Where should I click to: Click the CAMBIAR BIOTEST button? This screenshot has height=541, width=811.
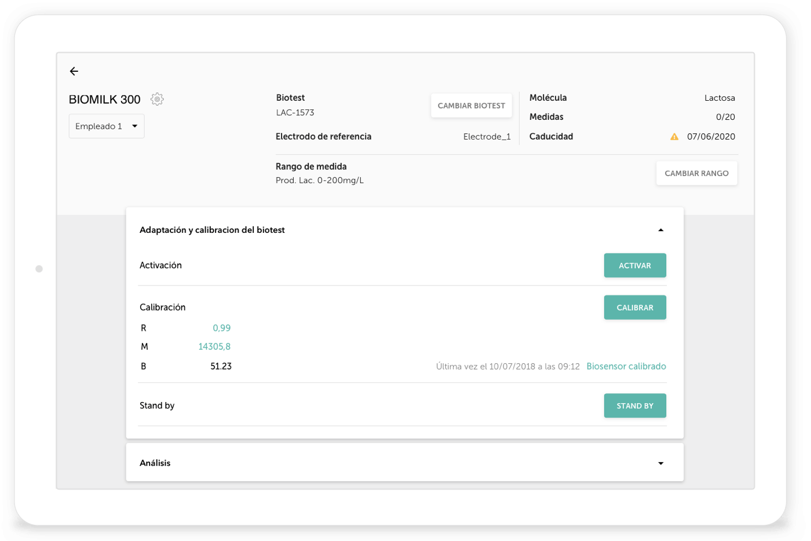[x=471, y=105]
